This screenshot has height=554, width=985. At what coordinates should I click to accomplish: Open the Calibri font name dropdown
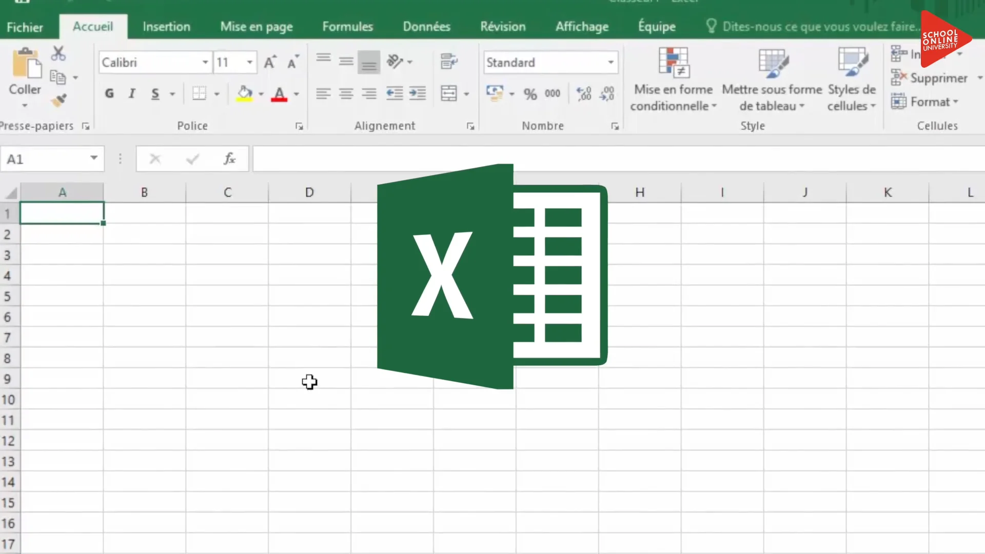pyautogui.click(x=205, y=62)
